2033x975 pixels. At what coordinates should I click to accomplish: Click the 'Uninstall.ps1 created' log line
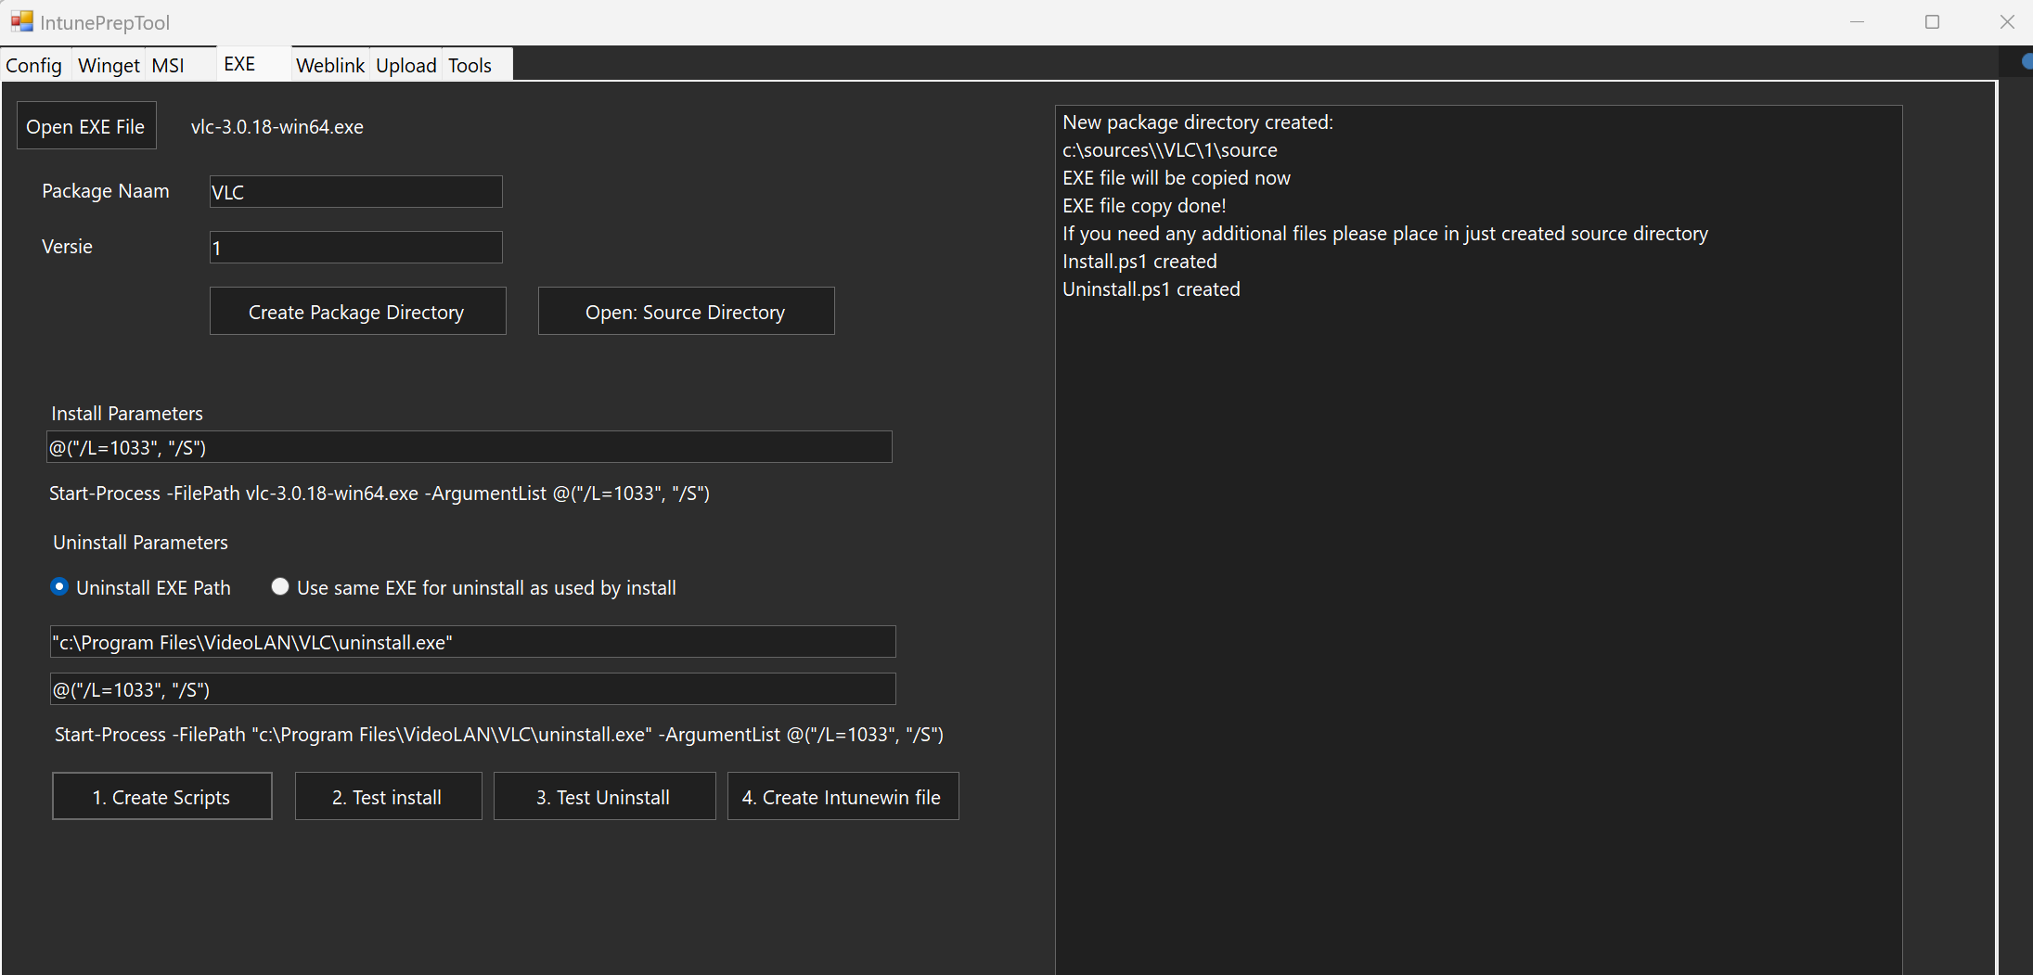click(x=1152, y=289)
